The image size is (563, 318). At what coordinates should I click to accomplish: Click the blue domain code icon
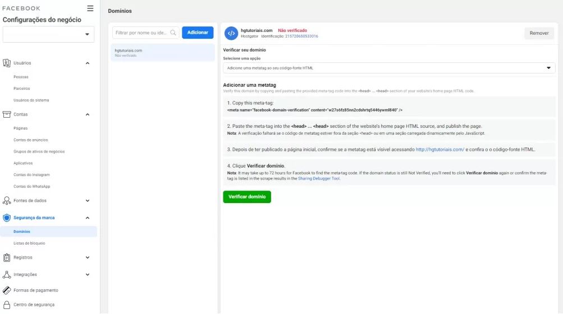point(231,33)
